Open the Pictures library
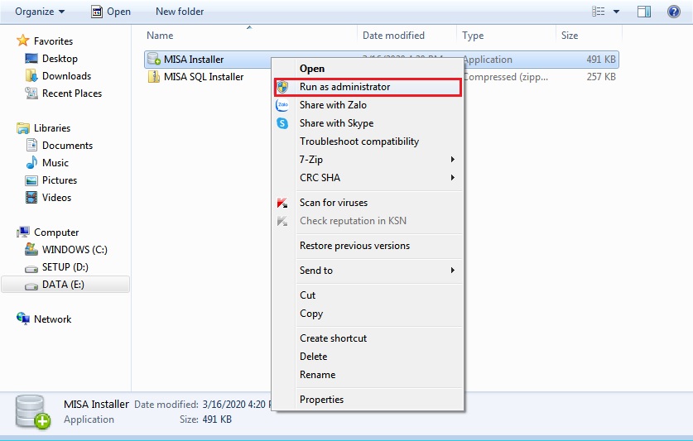The height and width of the screenshot is (441, 693). (x=60, y=180)
